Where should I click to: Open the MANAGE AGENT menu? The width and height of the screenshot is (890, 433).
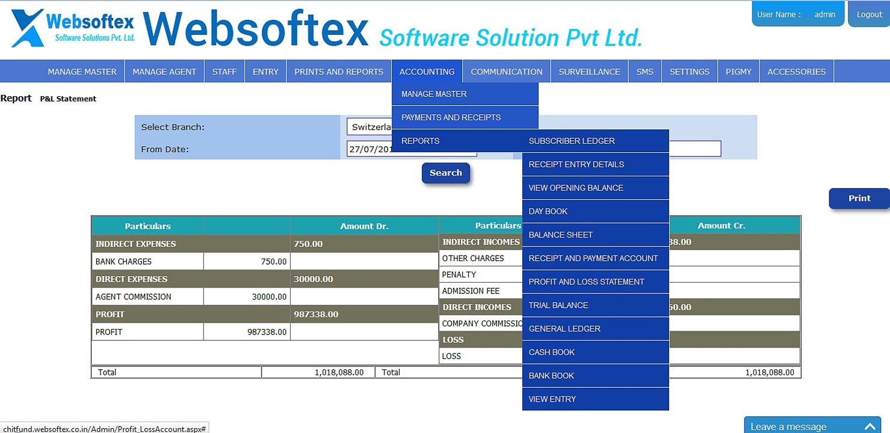pyautogui.click(x=164, y=72)
